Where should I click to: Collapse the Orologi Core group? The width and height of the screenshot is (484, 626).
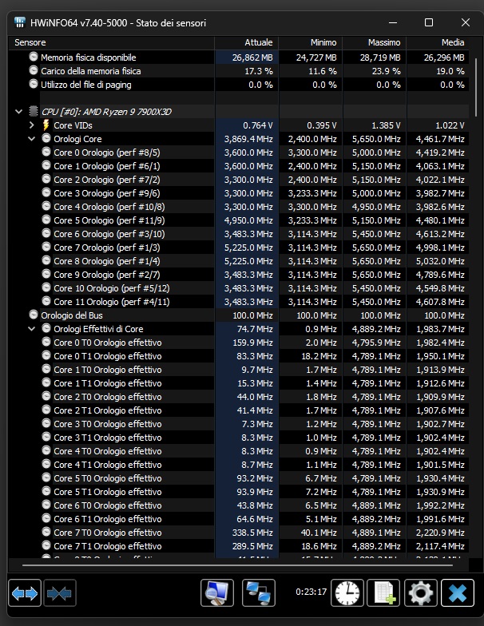tap(32, 139)
